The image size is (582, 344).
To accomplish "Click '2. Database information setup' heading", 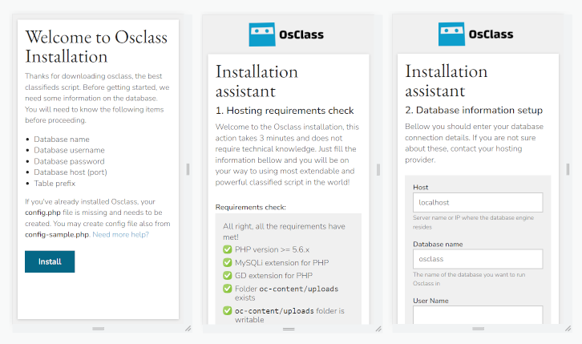I will (x=474, y=110).
